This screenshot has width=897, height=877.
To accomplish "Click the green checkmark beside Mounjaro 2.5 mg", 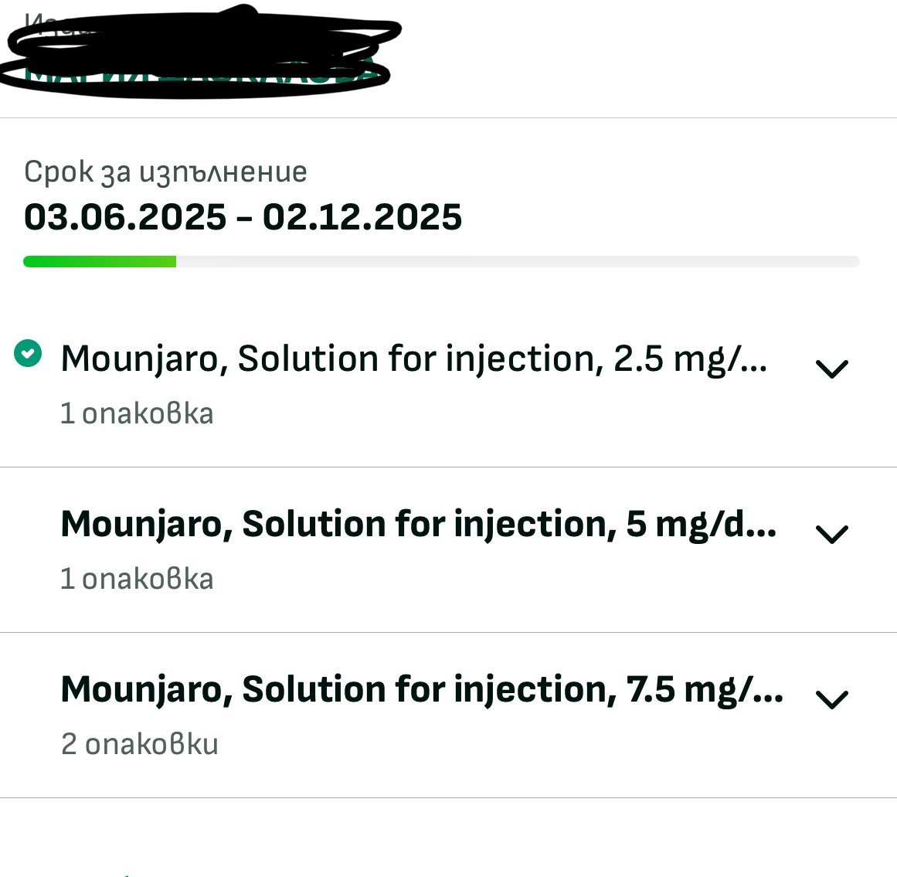I will click(x=29, y=354).
